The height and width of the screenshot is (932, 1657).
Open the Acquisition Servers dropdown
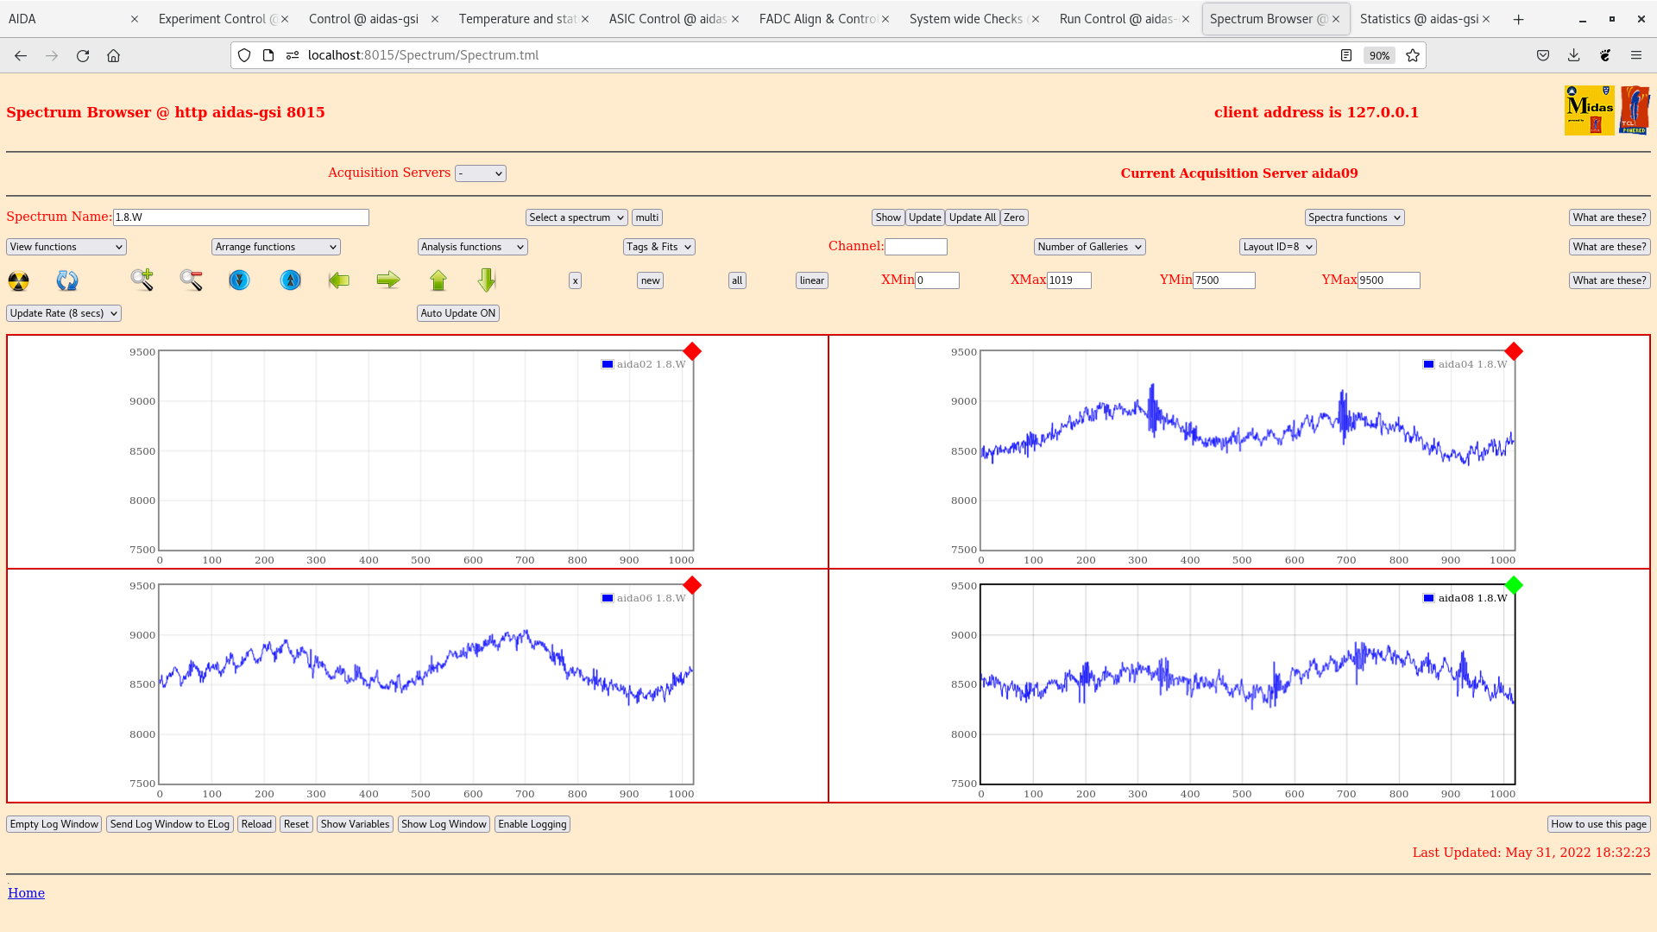[x=481, y=173]
